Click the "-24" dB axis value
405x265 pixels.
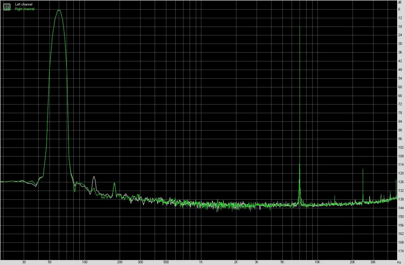click(400, 35)
